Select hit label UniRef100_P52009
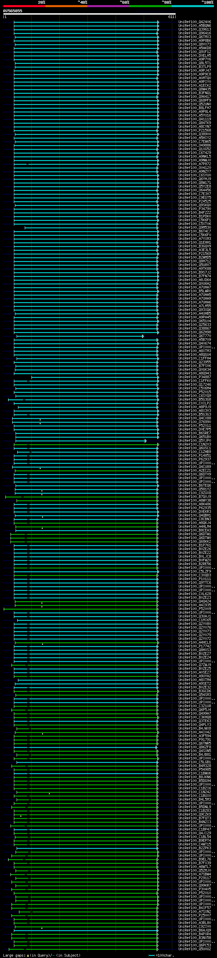This screenshot has width=217, height=958. point(195,609)
